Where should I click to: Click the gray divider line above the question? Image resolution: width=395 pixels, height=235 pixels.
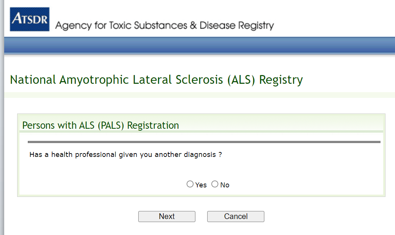pyautogui.click(x=204, y=142)
